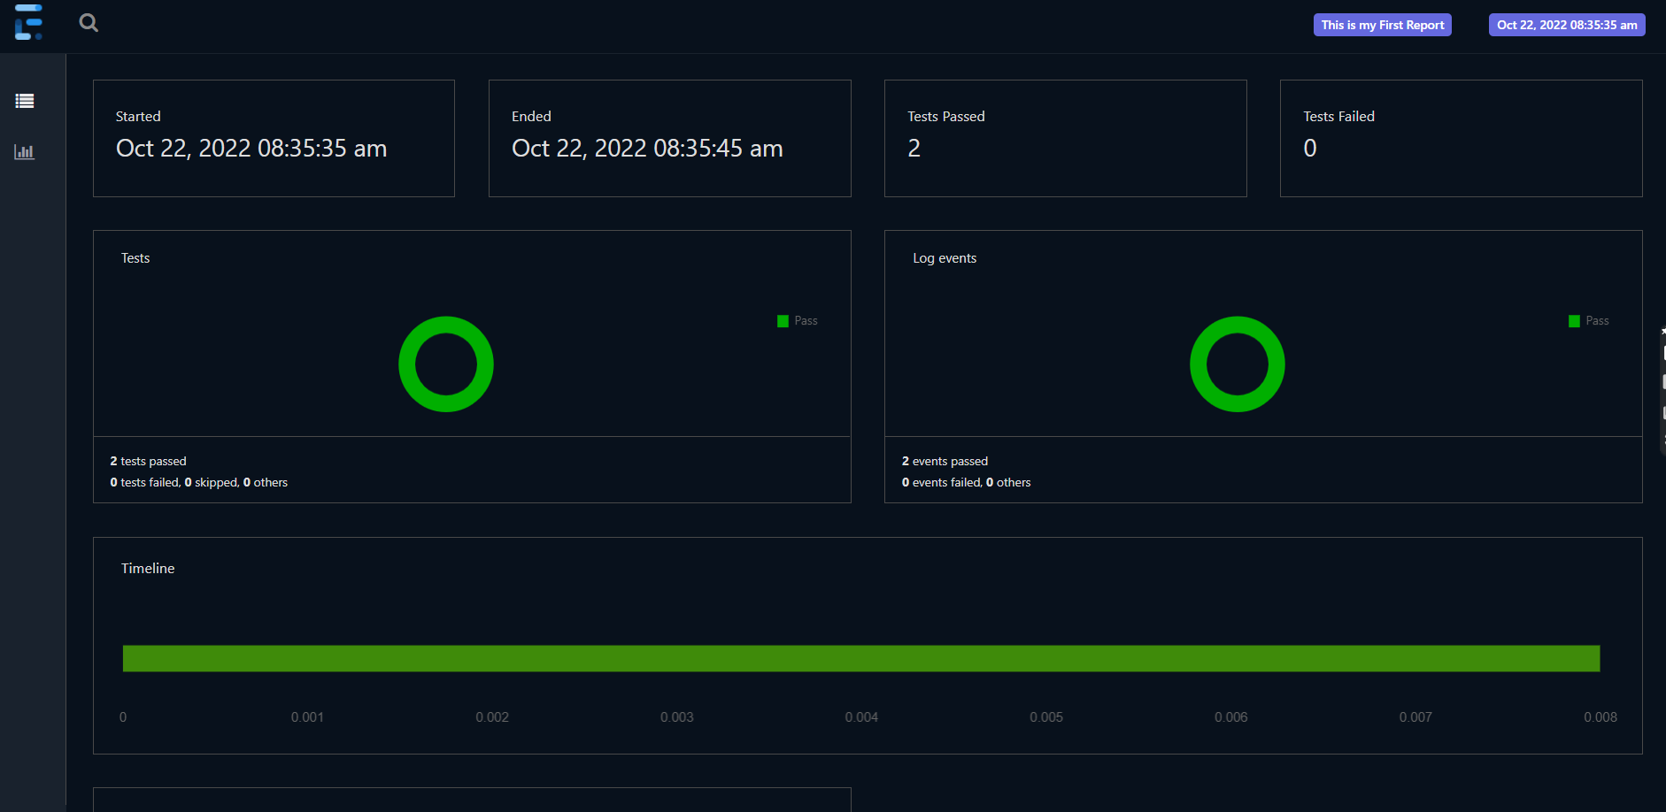This screenshot has height=812, width=1666.
Task: Click the "2 tests passed" summary text
Action: (x=148, y=461)
